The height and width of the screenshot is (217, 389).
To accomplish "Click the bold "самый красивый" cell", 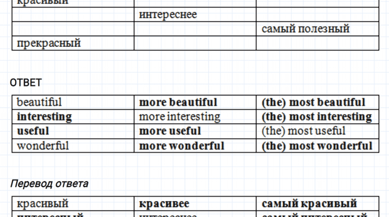I will coord(309,204).
